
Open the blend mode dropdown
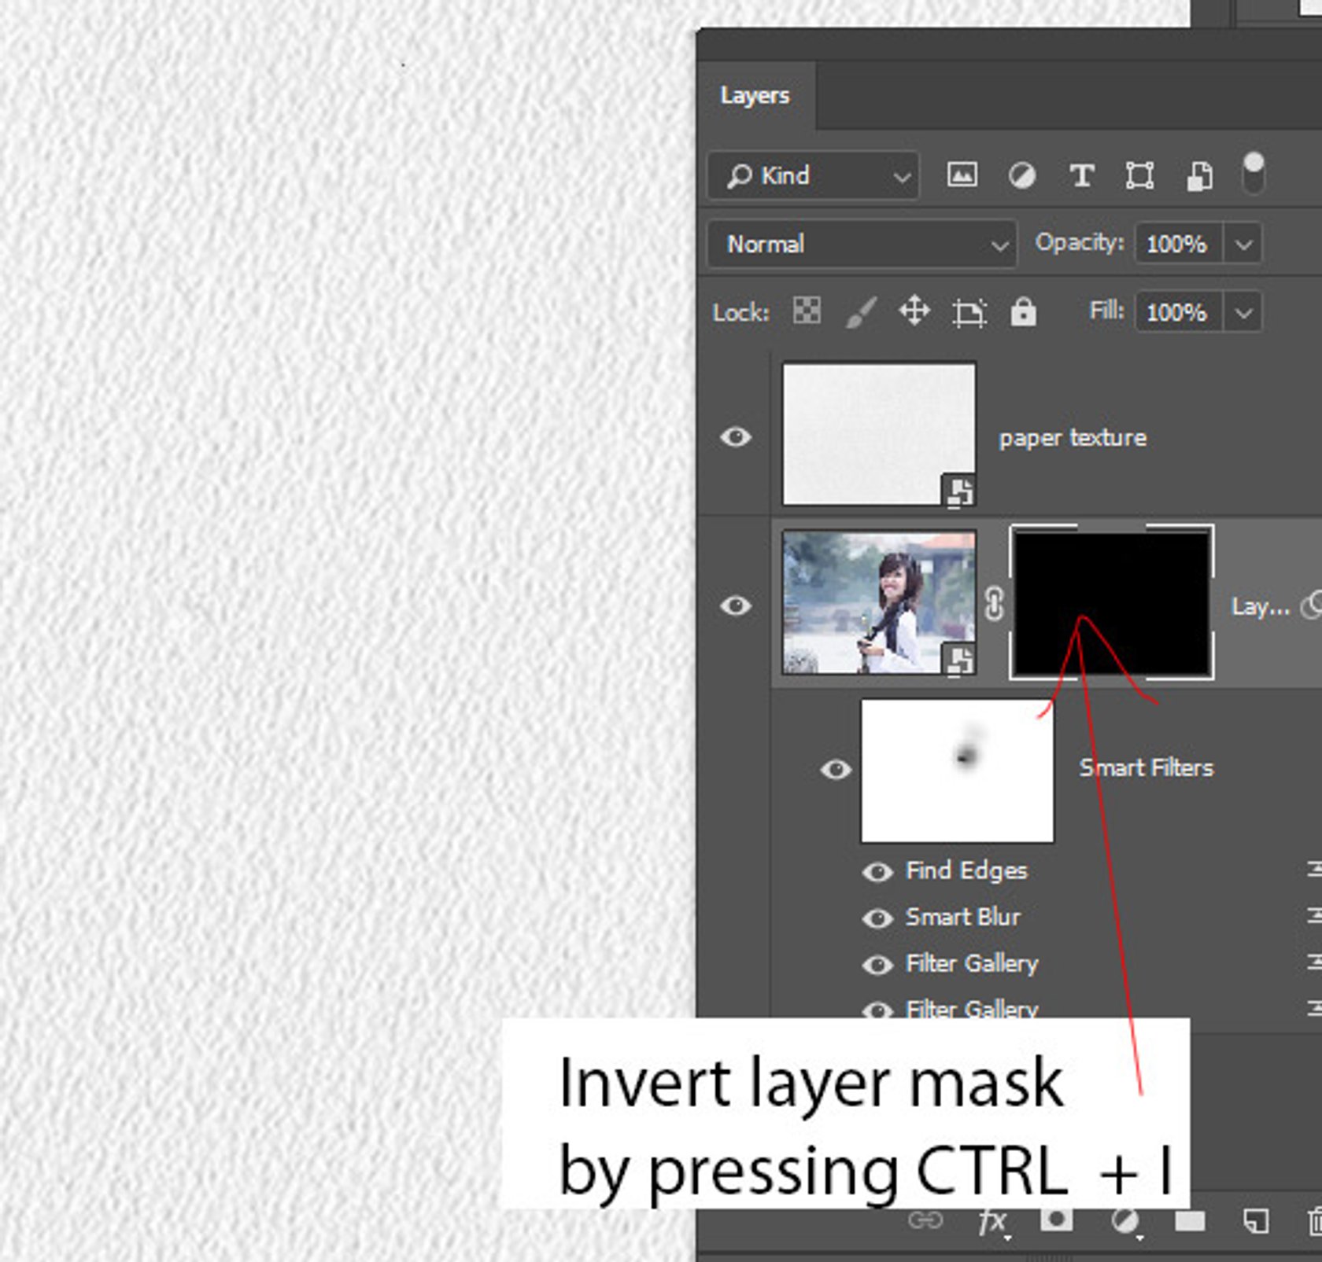pyautogui.click(x=860, y=244)
